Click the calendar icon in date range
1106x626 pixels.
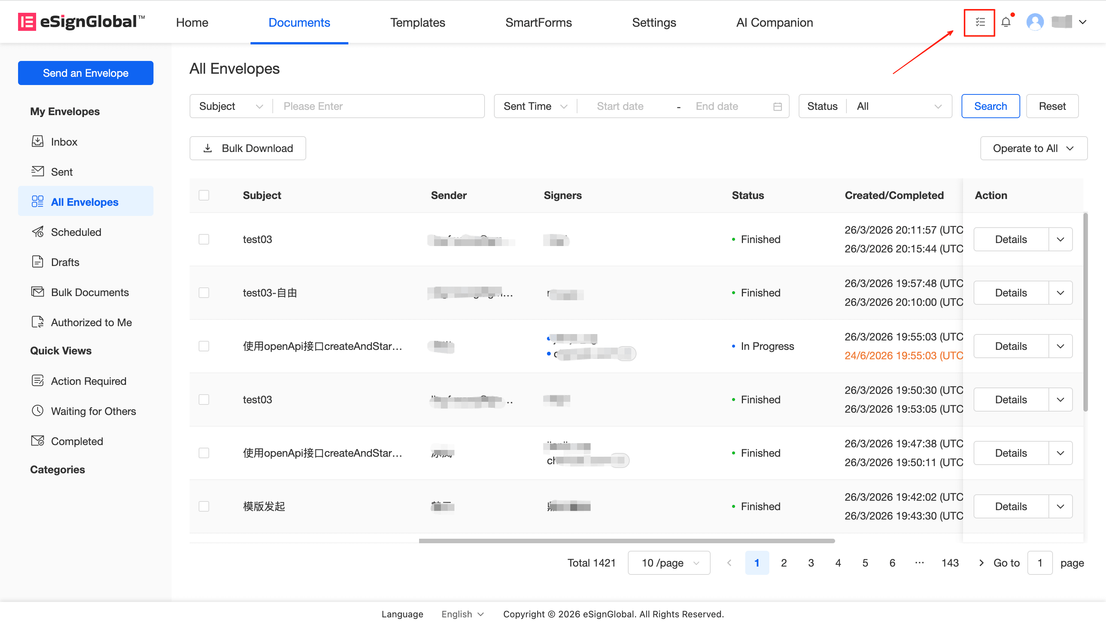777,106
